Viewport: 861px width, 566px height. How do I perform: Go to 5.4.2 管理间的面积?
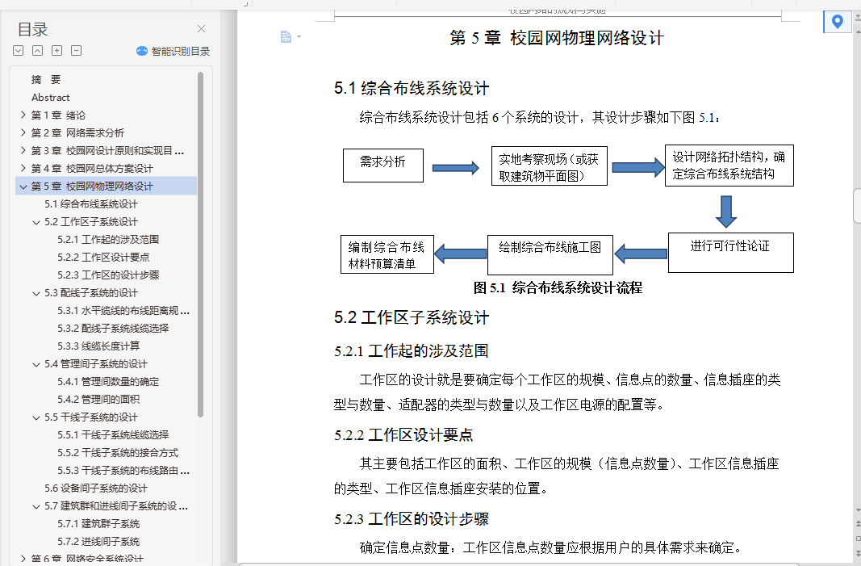98,399
